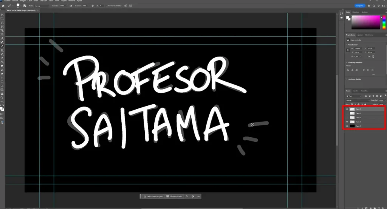Click the Home icon in options bar

point(3,6)
